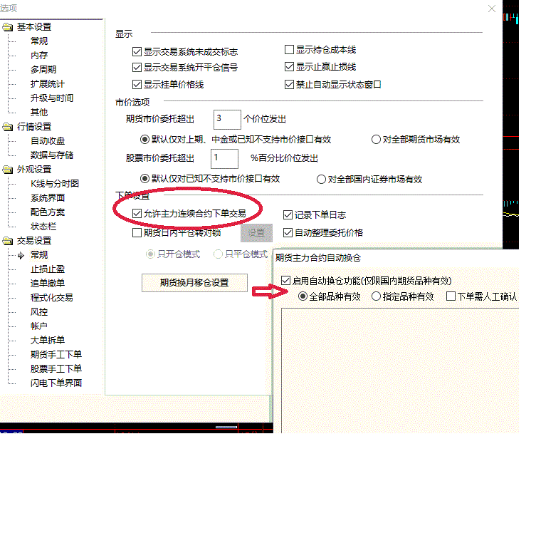Screen dimensions: 536x538
Task: Click the 股票市价委托超出 percent field
Action: click(x=224, y=158)
